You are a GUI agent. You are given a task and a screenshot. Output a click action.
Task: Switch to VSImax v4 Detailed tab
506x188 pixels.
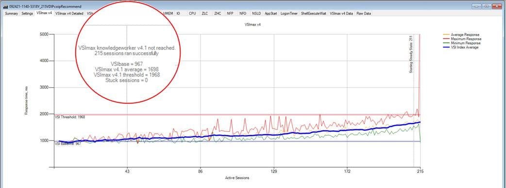pos(69,14)
